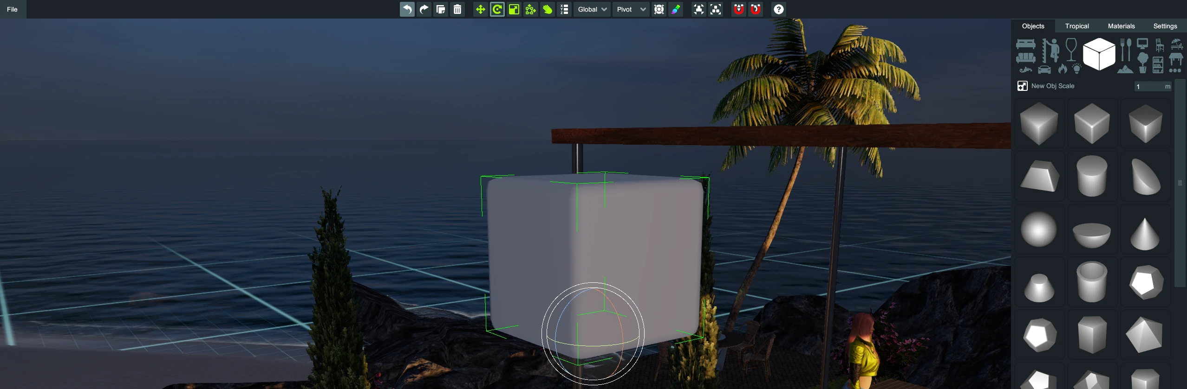The width and height of the screenshot is (1187, 389).
Task: Open the Pivot mode dropdown
Action: (631, 9)
